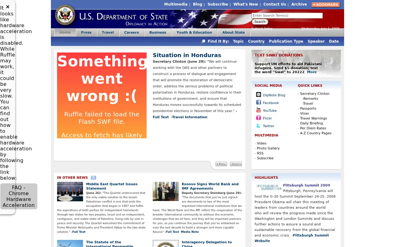This screenshot has width=395, height=247.
Task: Advance to the next featured story
Action: (x=236, y=164)
